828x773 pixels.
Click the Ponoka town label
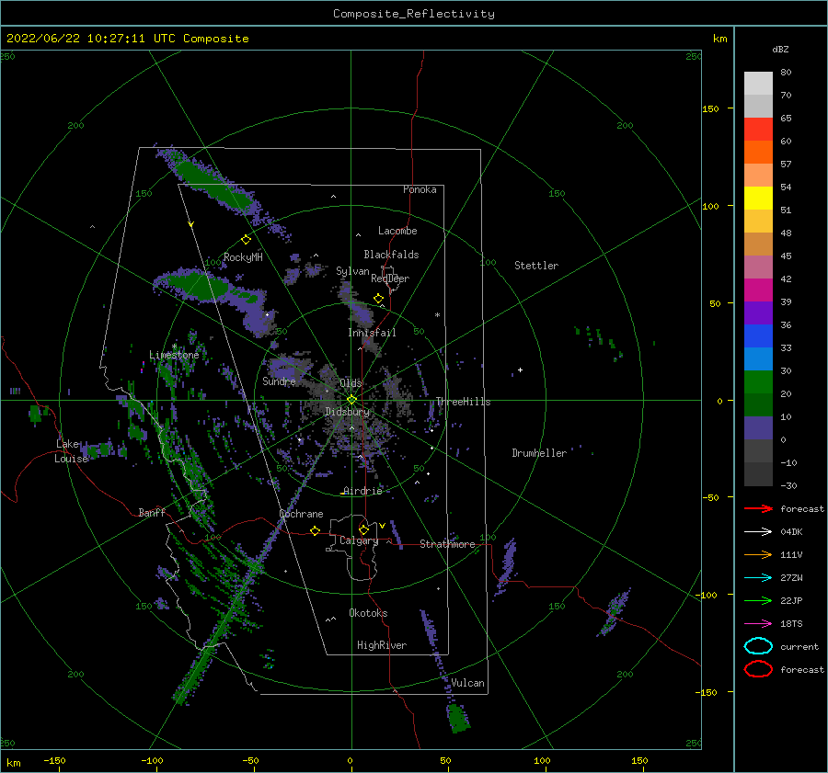tap(420, 189)
